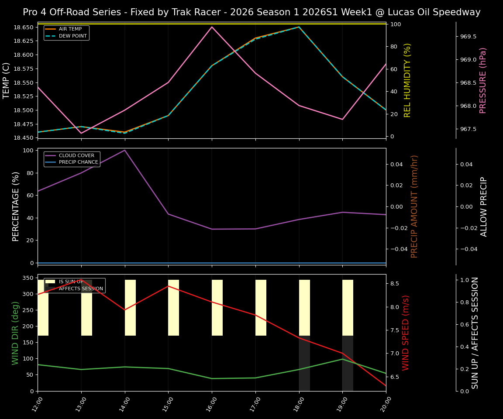Screen dimensions: 503x419
Task: Select the CLOUD COVER legend line symbol
Action: [x=51, y=155]
